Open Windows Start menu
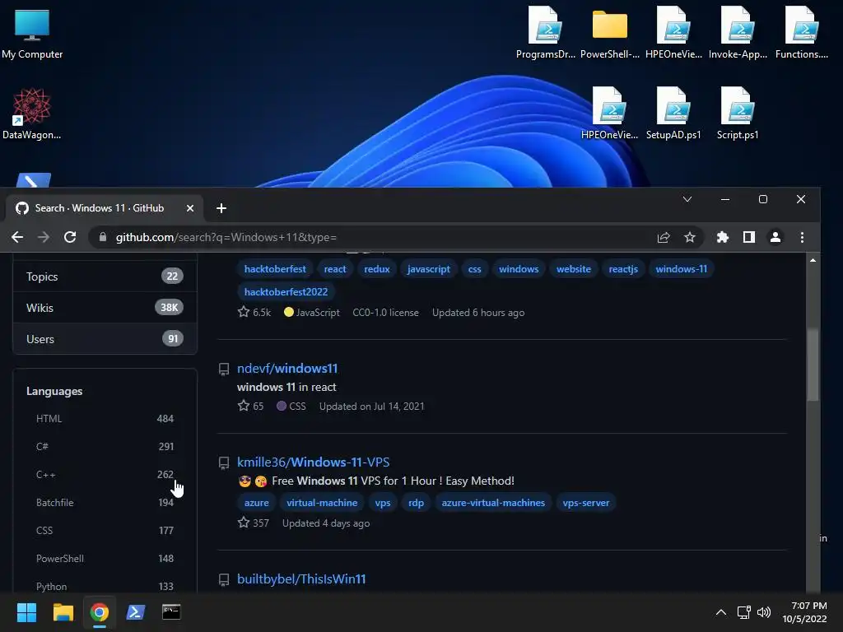The width and height of the screenshot is (843, 632). (x=26, y=612)
